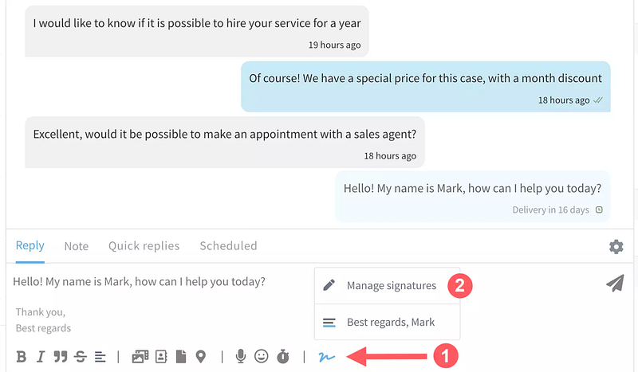Attach a document file
Viewport: 638px width, 372px height.
181,357
